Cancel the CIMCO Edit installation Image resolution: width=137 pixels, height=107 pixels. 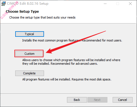click(x=123, y=100)
